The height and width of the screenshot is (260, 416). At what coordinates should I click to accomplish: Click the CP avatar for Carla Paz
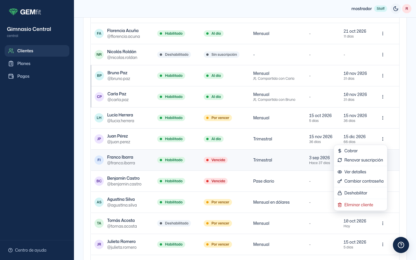coord(99,97)
